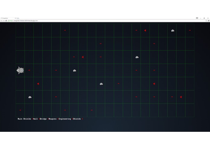The width and height of the screenshot is (210, 149).
Task: Click the lone laser bolt right of the fifth-row asteroid
Action: [118, 84]
